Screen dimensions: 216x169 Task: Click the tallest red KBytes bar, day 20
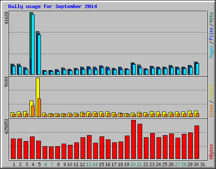[x=134, y=139]
